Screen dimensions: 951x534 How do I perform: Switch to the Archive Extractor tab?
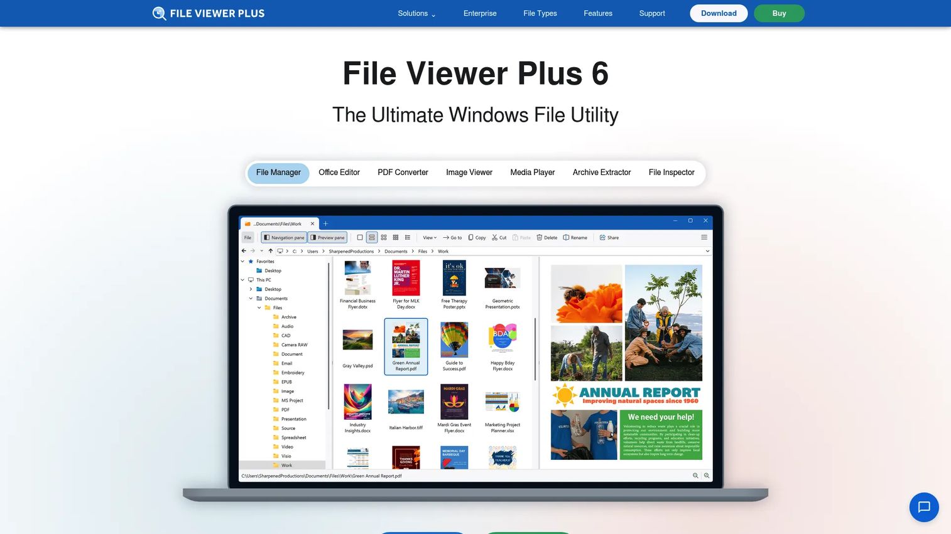pos(602,173)
